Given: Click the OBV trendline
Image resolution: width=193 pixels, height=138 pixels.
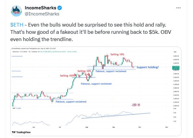Looking at the screenshot, I should (116, 116).
